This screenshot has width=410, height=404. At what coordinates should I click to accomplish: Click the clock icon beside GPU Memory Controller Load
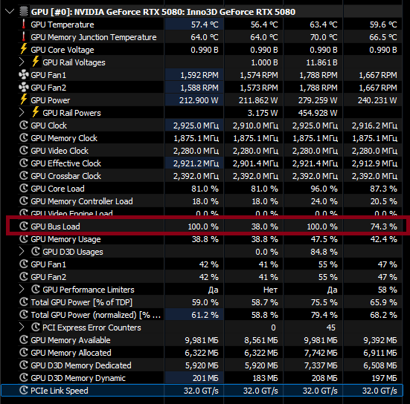24,201
